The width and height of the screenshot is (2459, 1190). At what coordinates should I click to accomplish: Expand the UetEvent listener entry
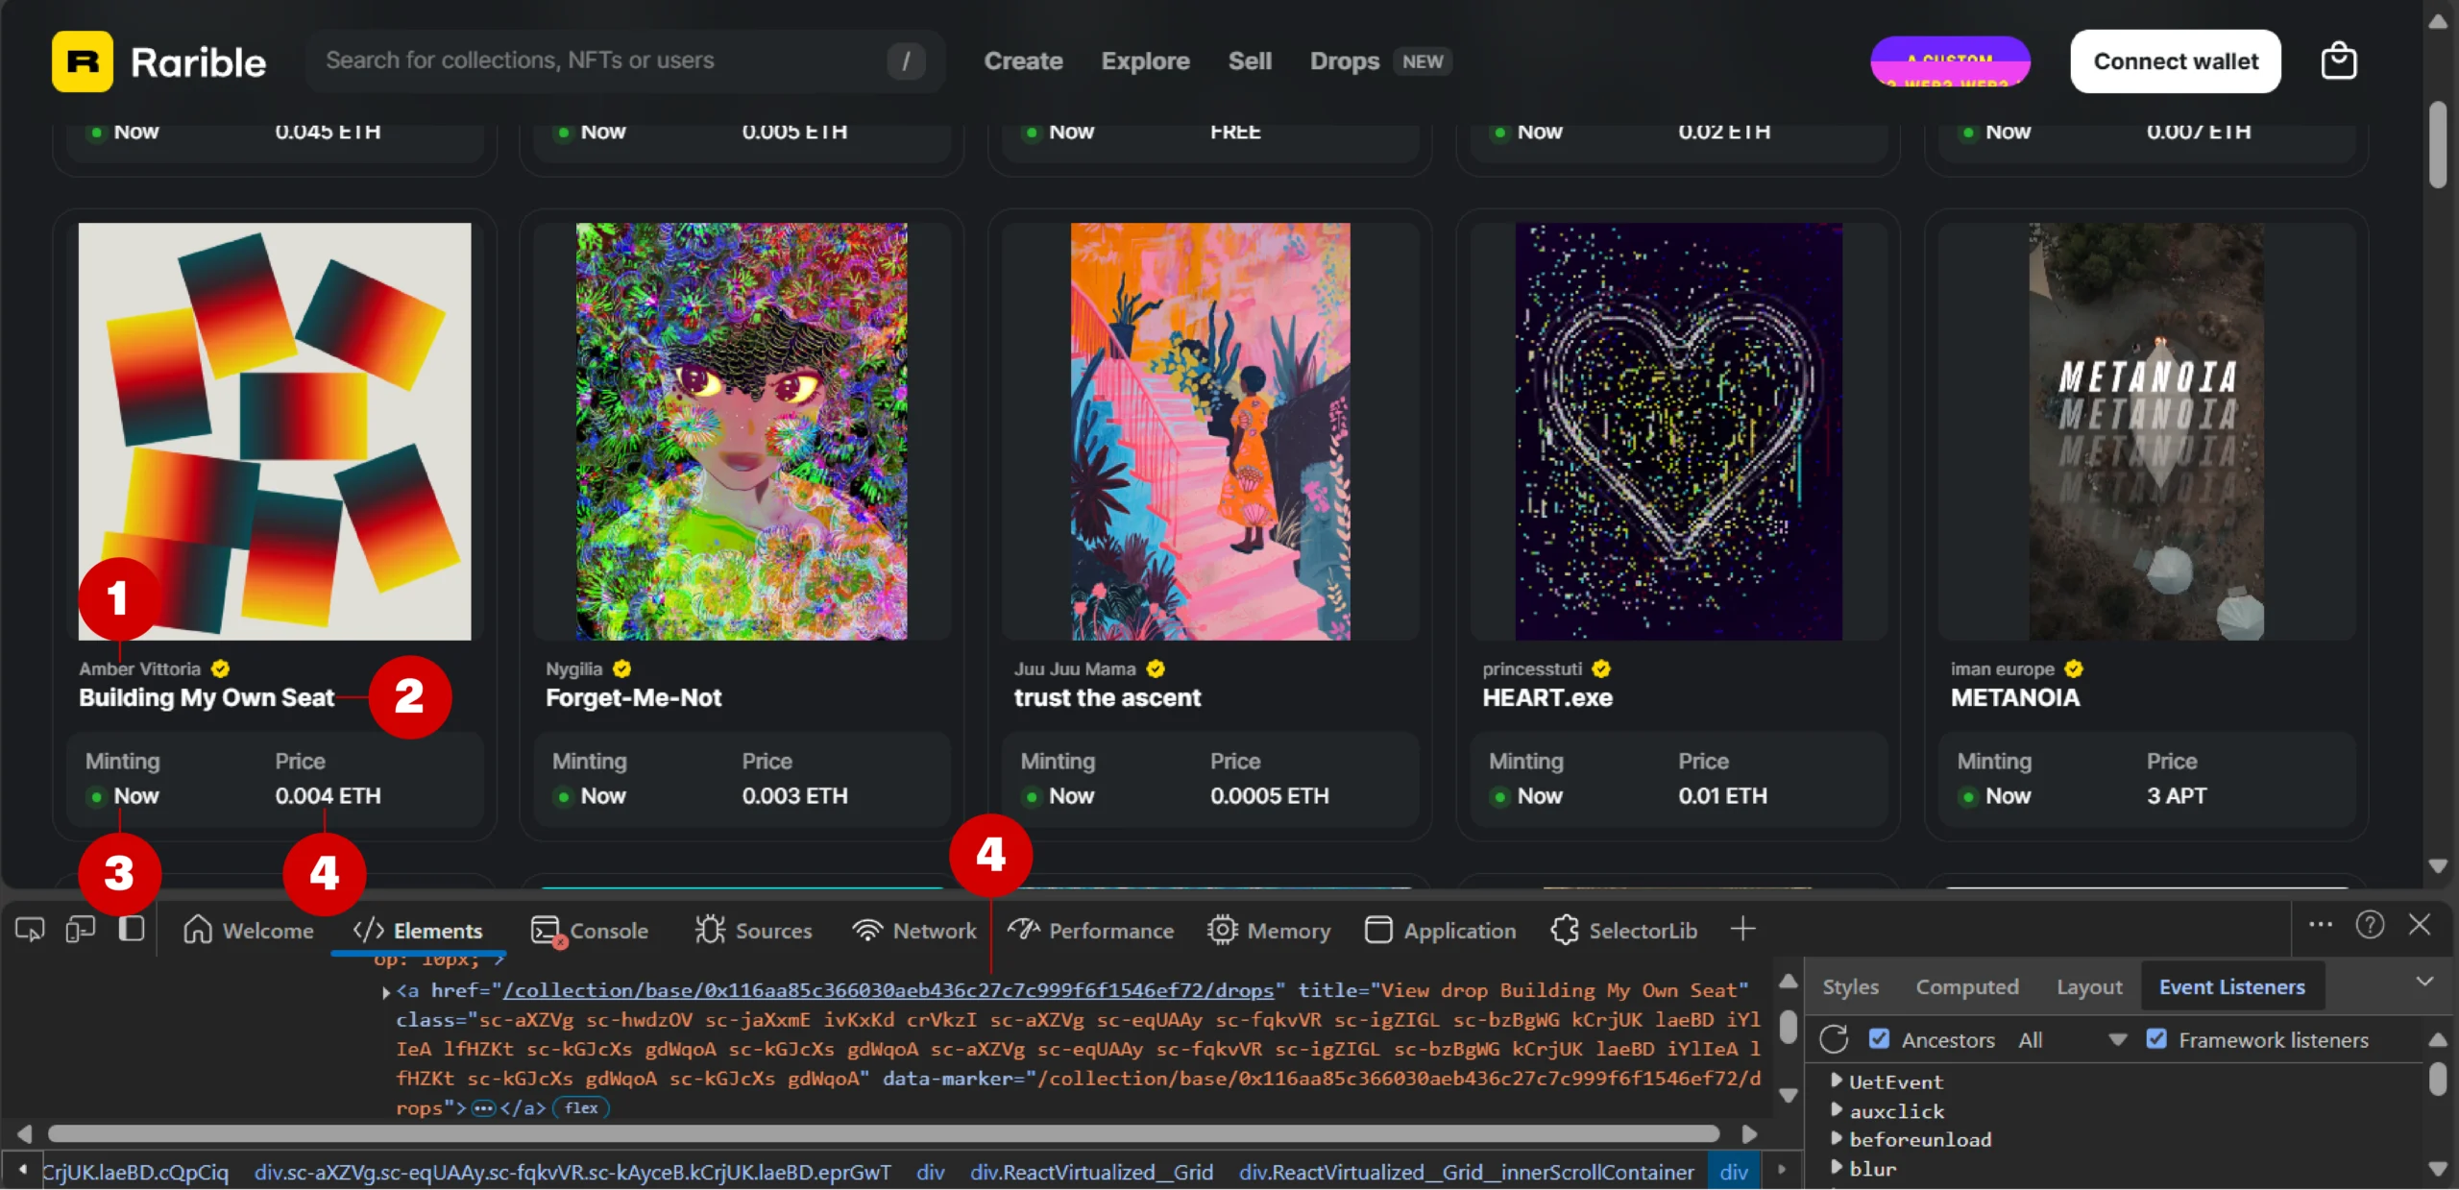coord(1836,1081)
